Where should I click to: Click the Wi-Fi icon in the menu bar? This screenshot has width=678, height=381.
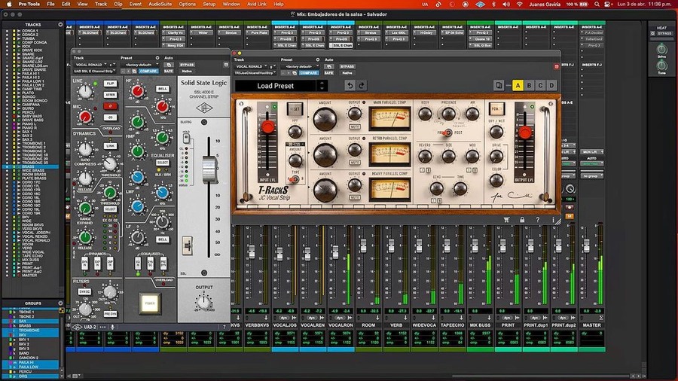519,4
